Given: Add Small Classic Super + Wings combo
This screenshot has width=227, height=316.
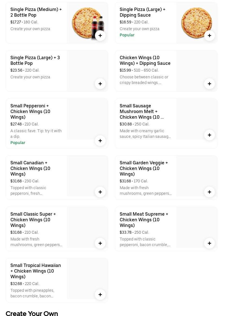Looking at the screenshot, I should [100, 243].
